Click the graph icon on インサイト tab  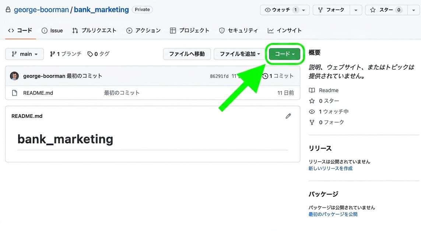click(271, 30)
